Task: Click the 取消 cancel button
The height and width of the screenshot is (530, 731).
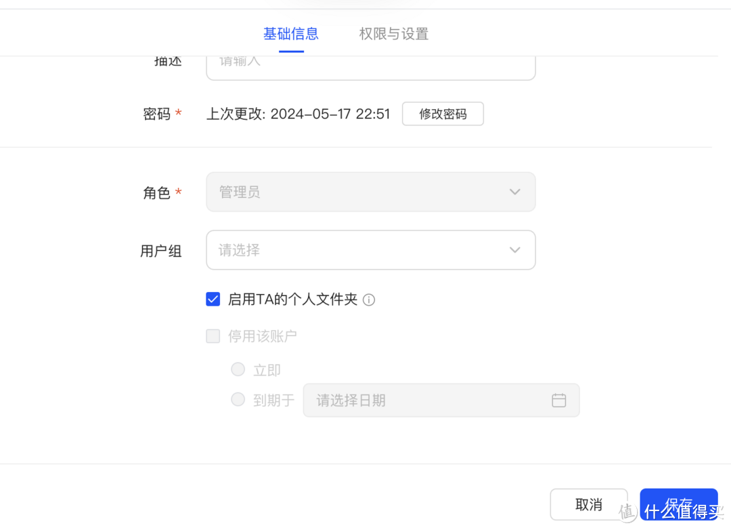Action: coord(588,504)
